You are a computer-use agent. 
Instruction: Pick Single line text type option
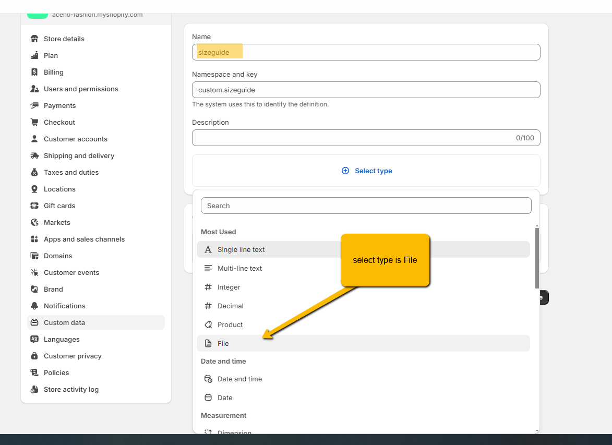coord(241,249)
